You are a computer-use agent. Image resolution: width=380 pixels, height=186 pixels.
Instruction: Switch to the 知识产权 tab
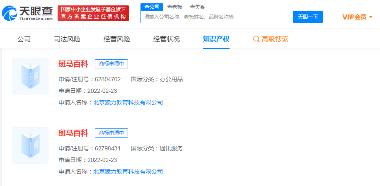click(216, 39)
